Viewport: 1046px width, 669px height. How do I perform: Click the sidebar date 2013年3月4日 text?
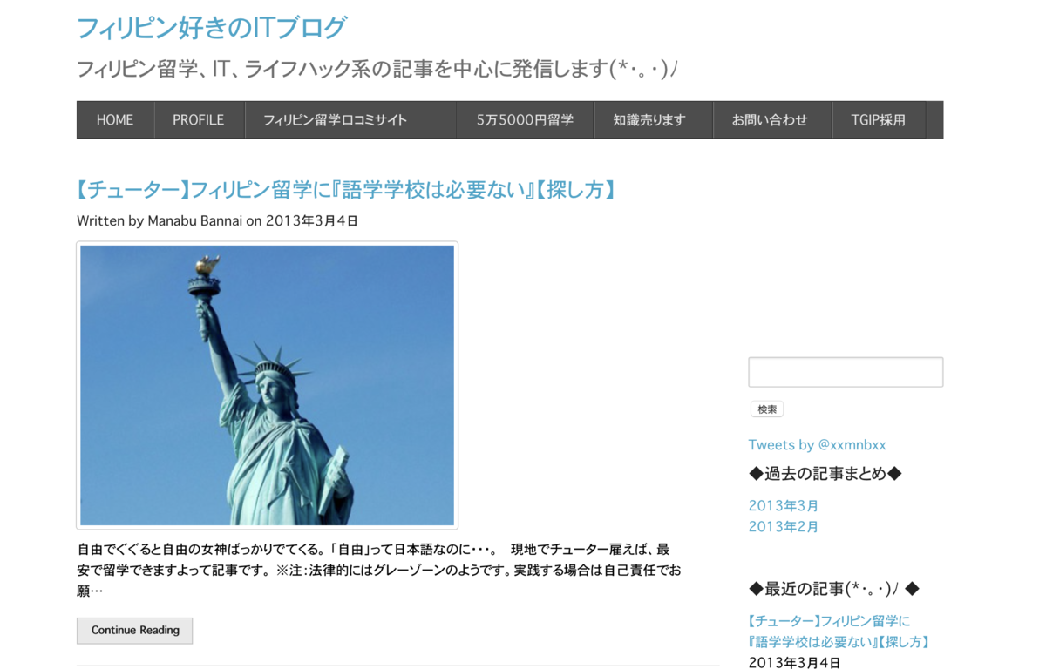[x=794, y=663]
